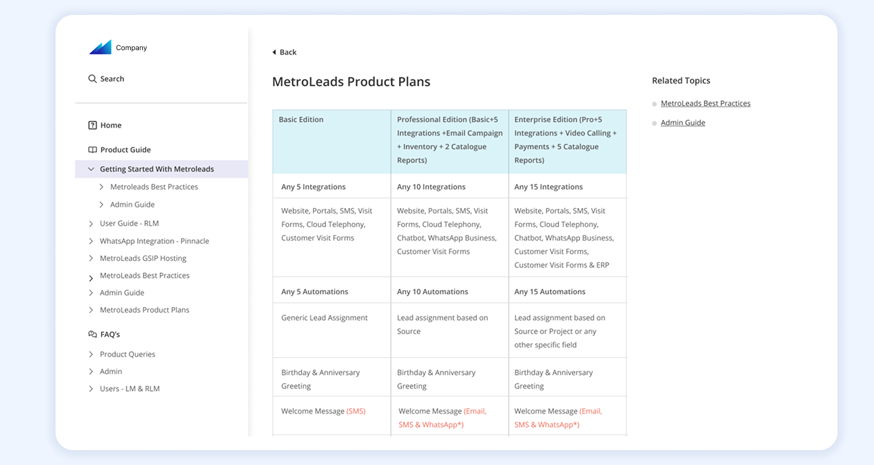The width and height of the screenshot is (874, 465).
Task: Select MetroLeads Product Plans sidebar item
Action: point(144,310)
